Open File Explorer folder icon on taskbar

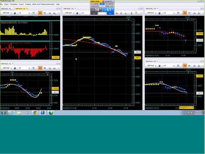coord(19,113)
